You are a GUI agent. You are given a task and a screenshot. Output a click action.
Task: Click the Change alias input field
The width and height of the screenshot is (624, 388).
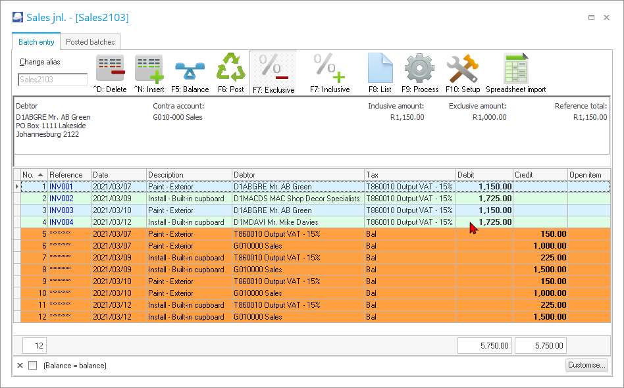[x=53, y=80]
